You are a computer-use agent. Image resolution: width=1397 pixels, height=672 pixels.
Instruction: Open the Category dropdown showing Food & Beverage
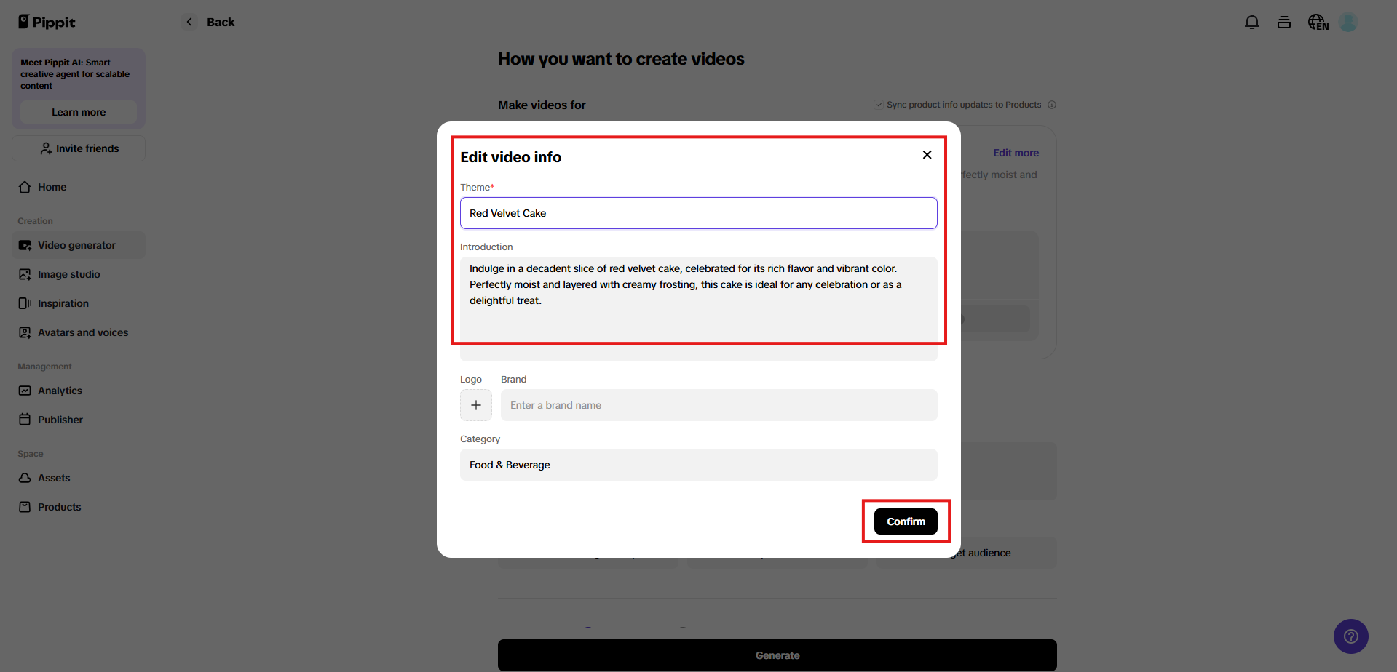click(x=698, y=465)
